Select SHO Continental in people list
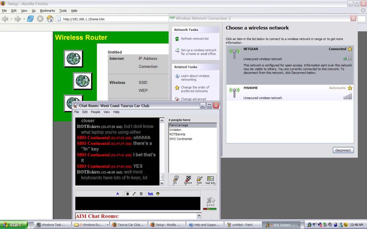Viewport: 367px width, 229px height. click(193, 139)
